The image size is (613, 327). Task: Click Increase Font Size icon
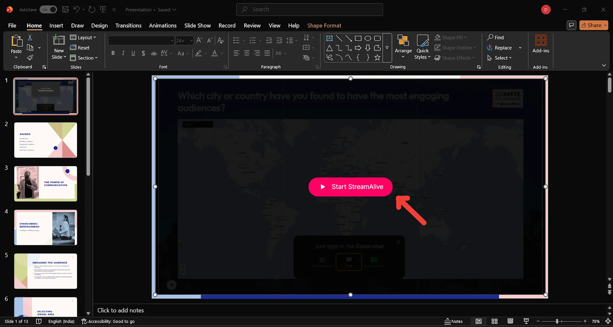point(199,40)
